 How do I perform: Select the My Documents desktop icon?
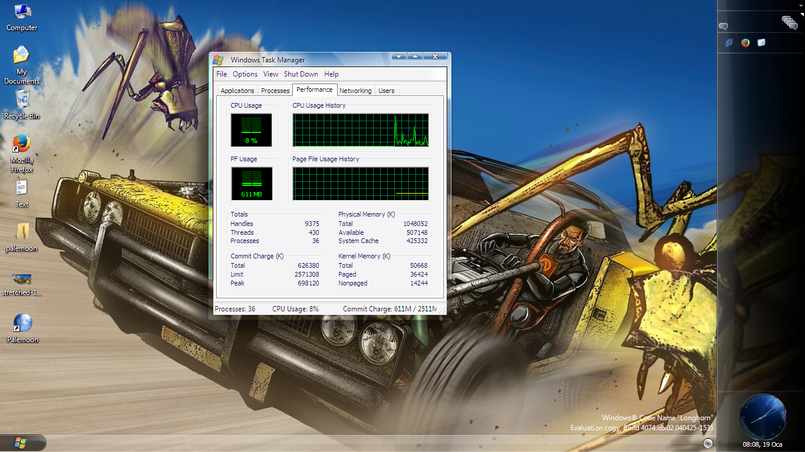pos(22,65)
